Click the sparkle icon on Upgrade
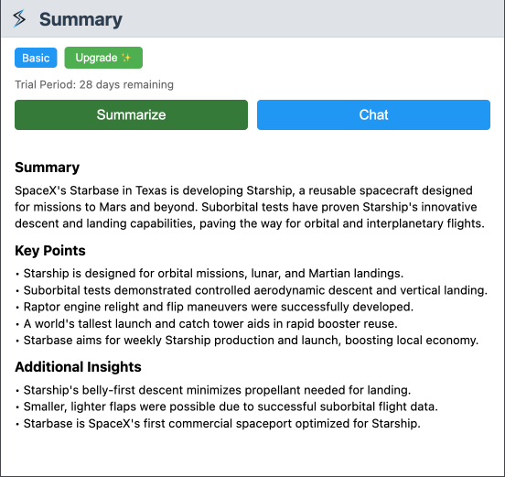 [x=126, y=58]
